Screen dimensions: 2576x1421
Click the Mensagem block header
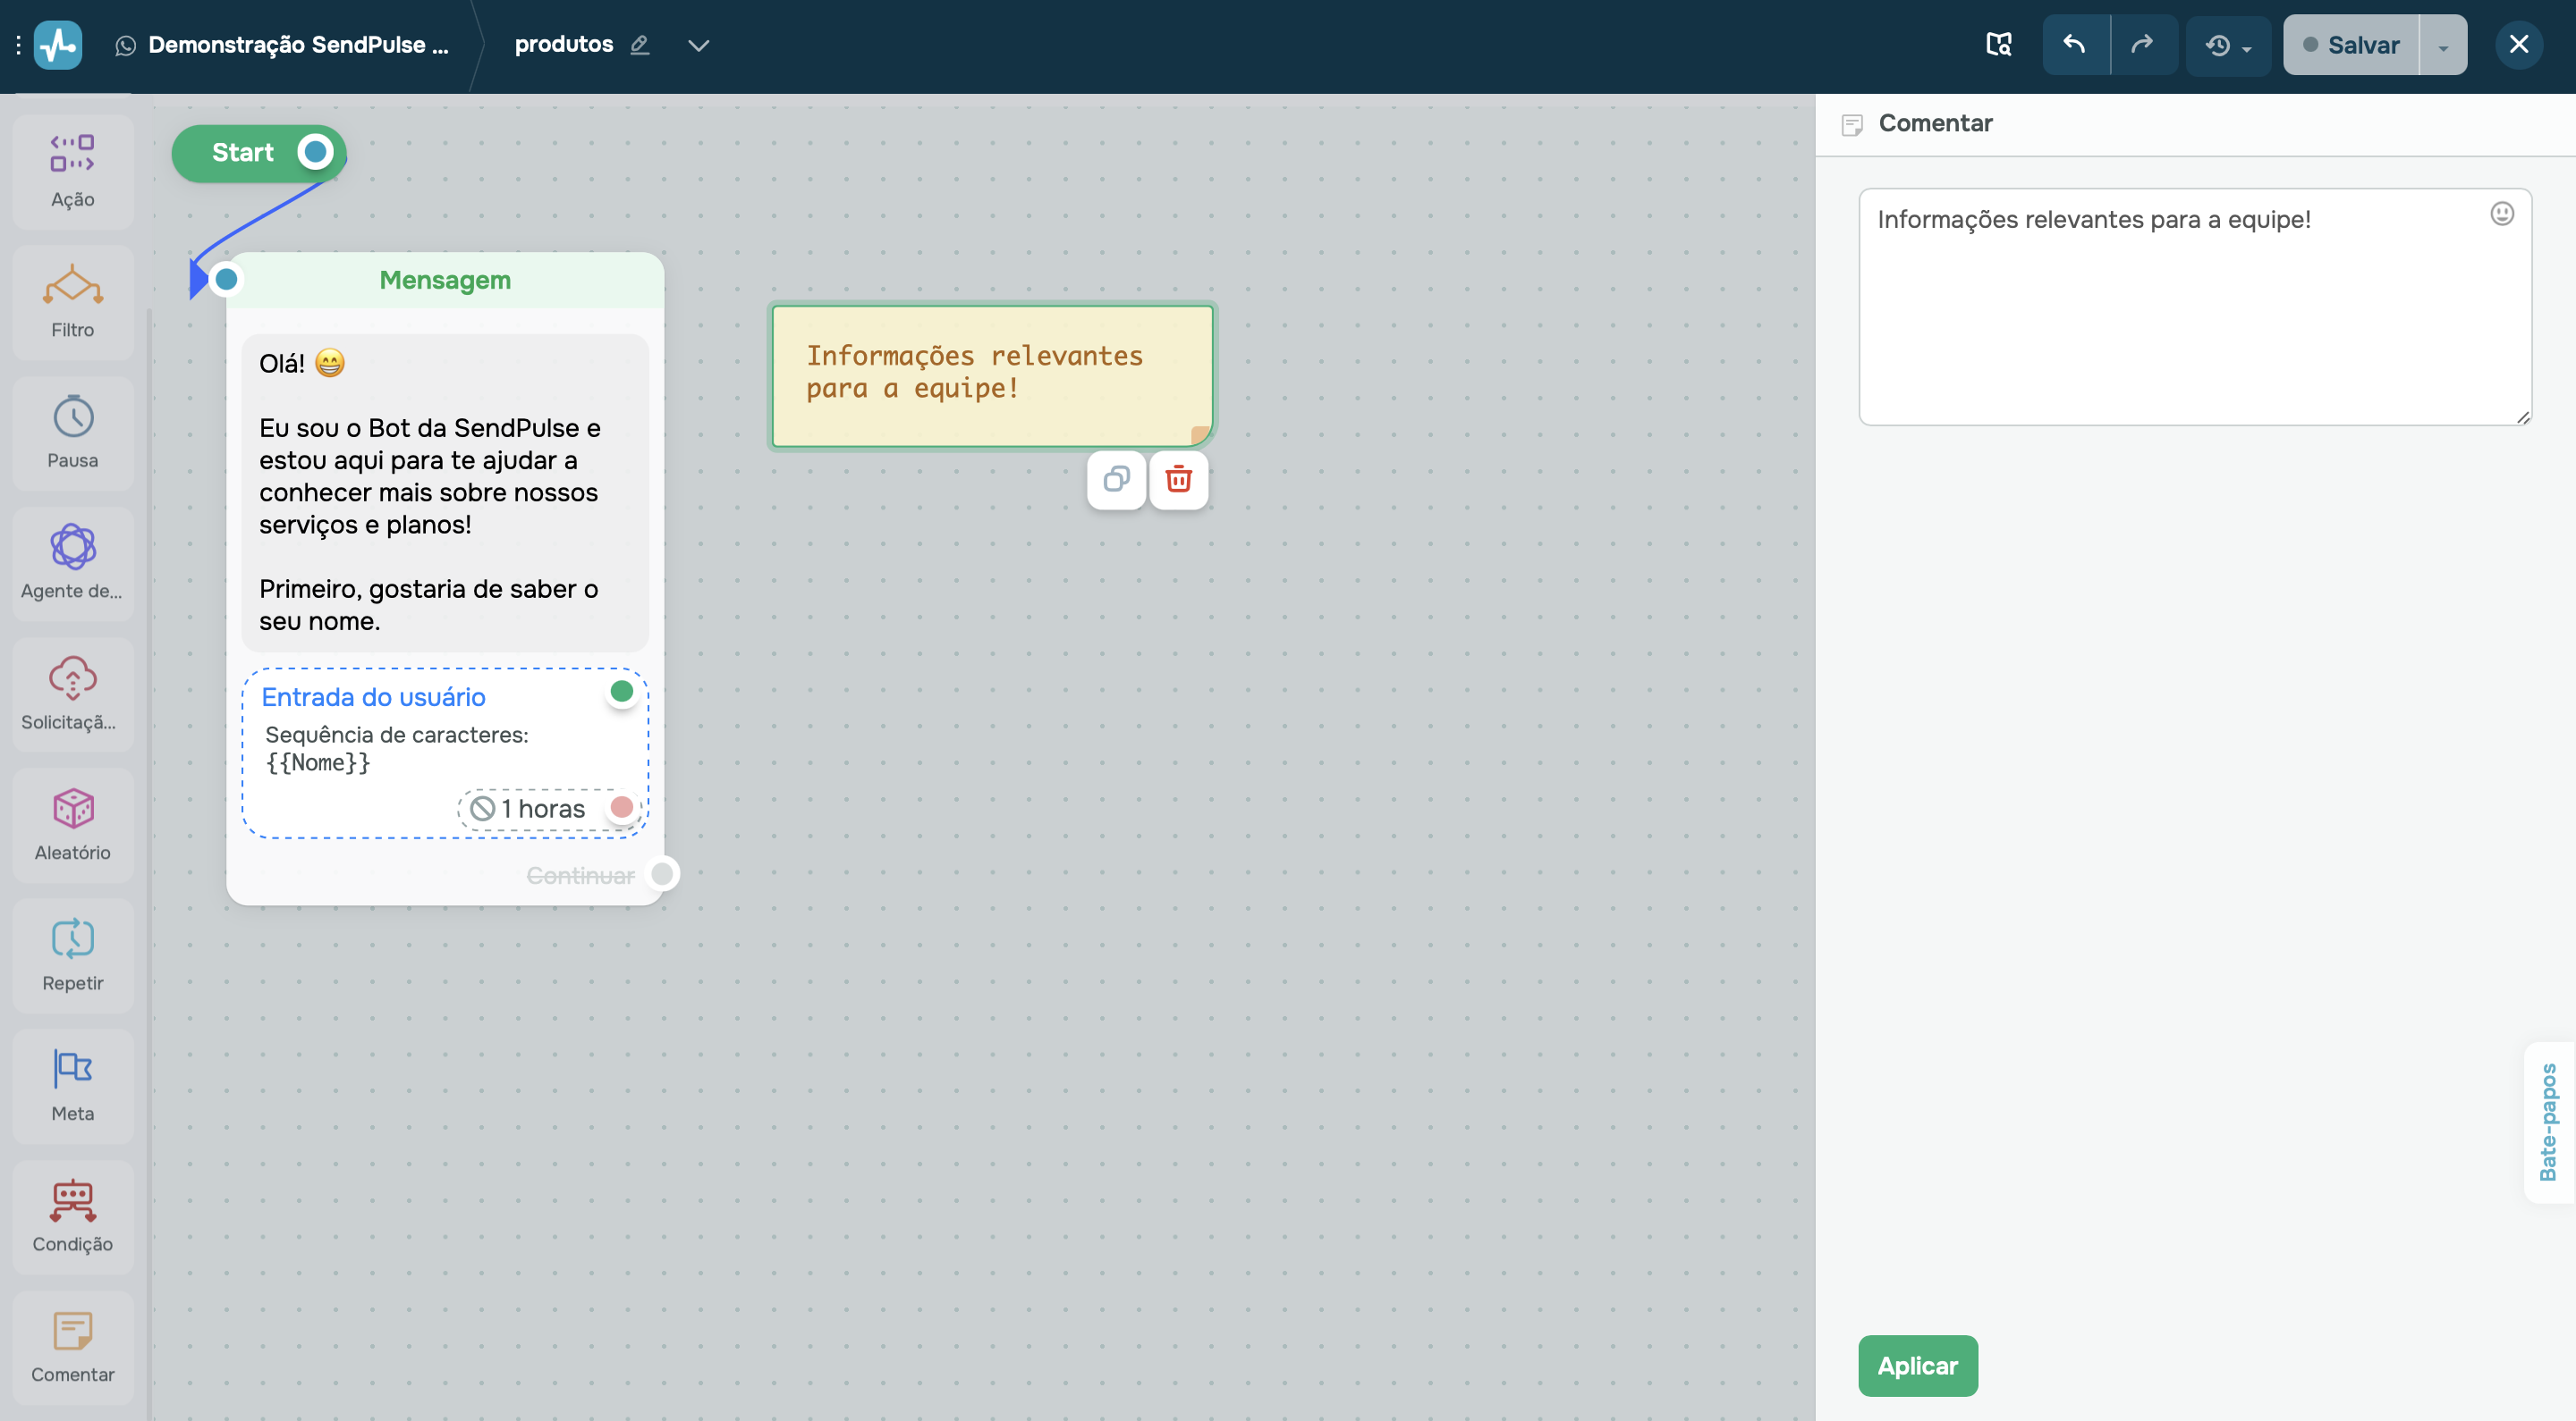[x=445, y=281]
